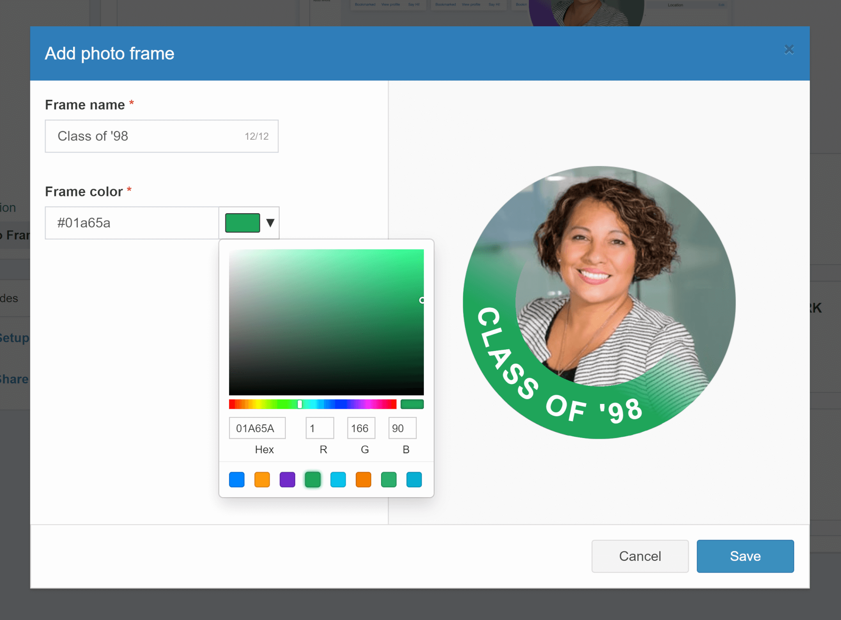Click the Save button
841x620 pixels.
(745, 556)
